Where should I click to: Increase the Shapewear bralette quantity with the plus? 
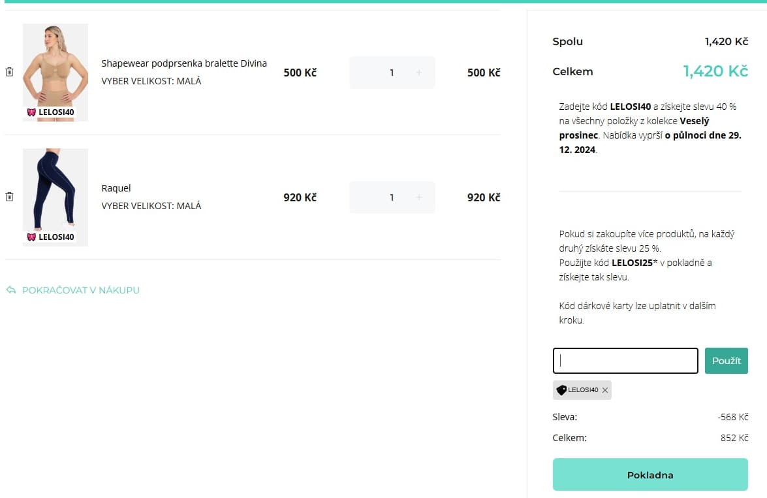pos(419,73)
